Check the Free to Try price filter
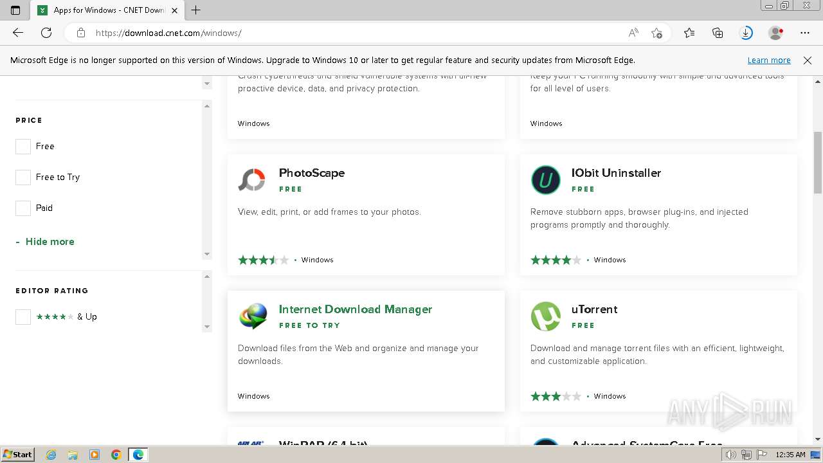This screenshot has width=823, height=463. point(23,177)
